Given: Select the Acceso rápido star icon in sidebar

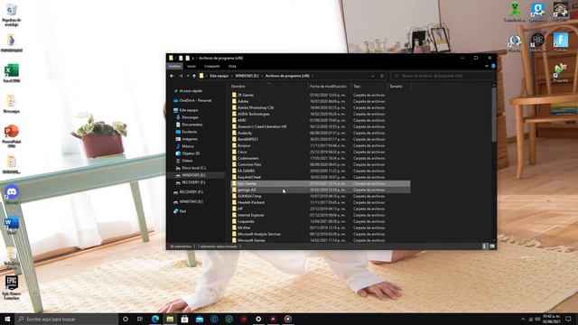Looking at the screenshot, I should (x=176, y=90).
